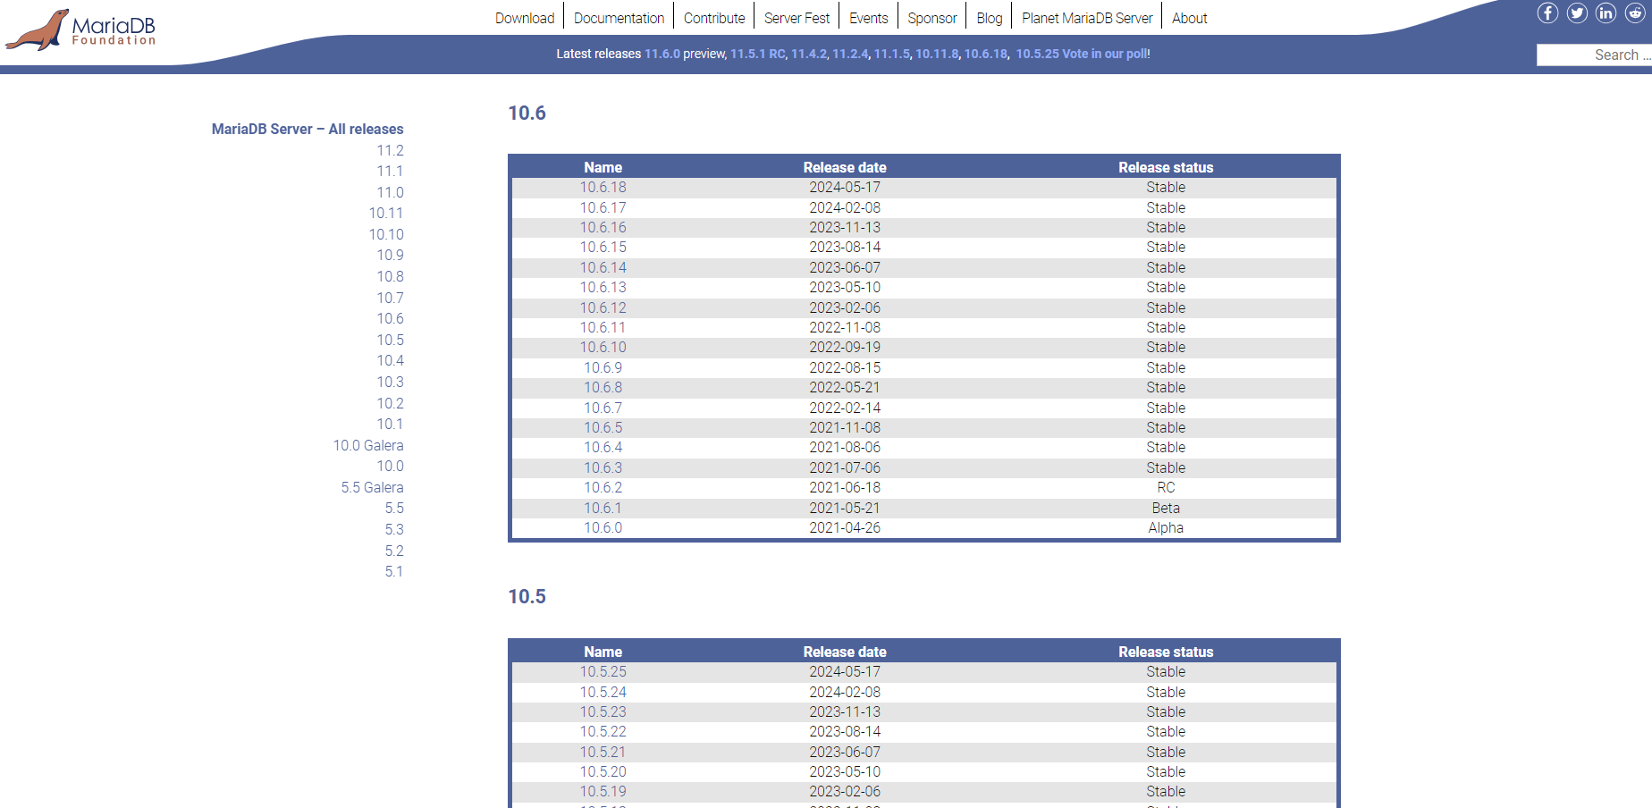Jump to 10.5 in the sidebar
This screenshot has height=808, width=1652.
click(390, 340)
